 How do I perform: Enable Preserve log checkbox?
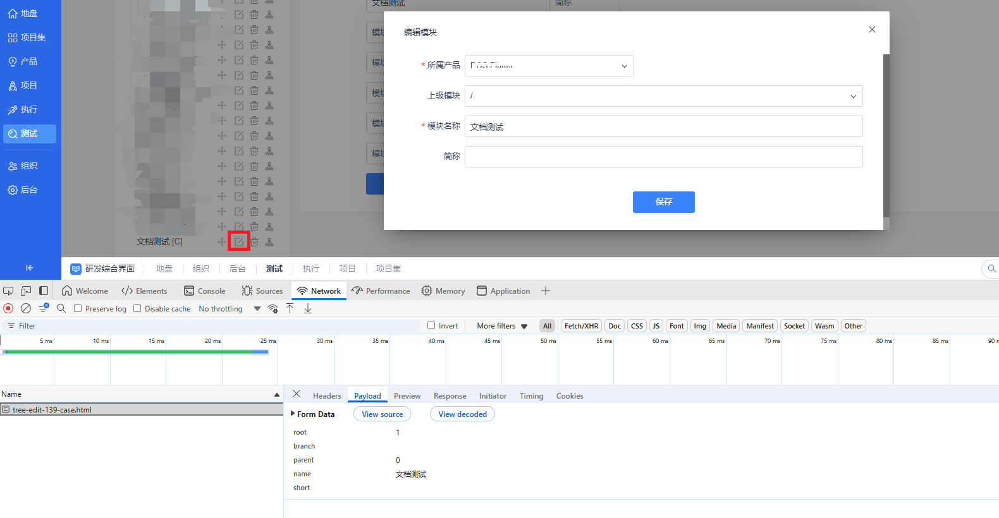point(78,308)
